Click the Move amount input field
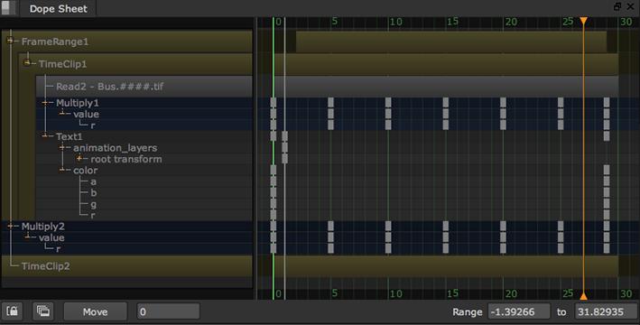The height and width of the screenshot is (325, 640). (168, 311)
